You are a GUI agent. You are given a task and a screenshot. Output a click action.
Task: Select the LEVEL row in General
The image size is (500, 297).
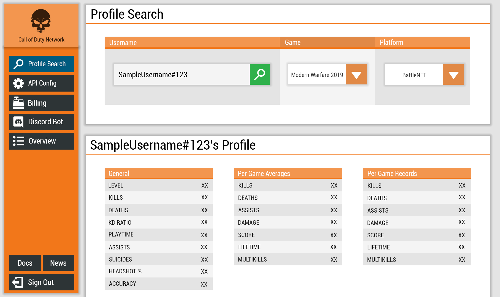[x=159, y=185]
